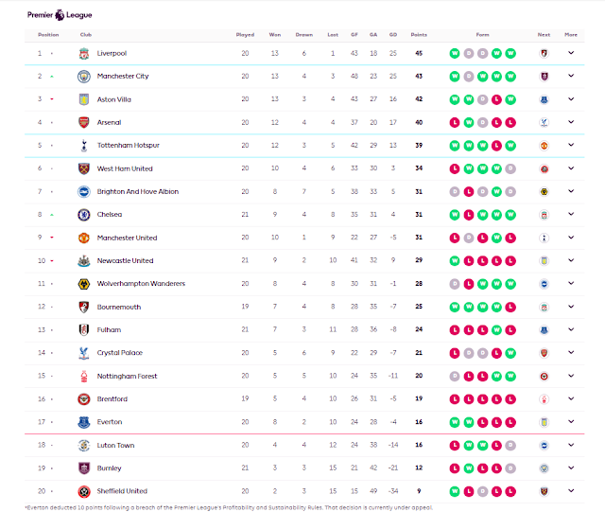Click Sheffield United's -34 goal difference
This screenshot has width=605, height=512.
point(393,491)
